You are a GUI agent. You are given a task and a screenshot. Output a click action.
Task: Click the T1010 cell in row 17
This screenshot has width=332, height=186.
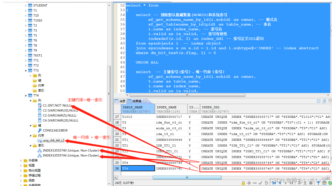coord(138,117)
